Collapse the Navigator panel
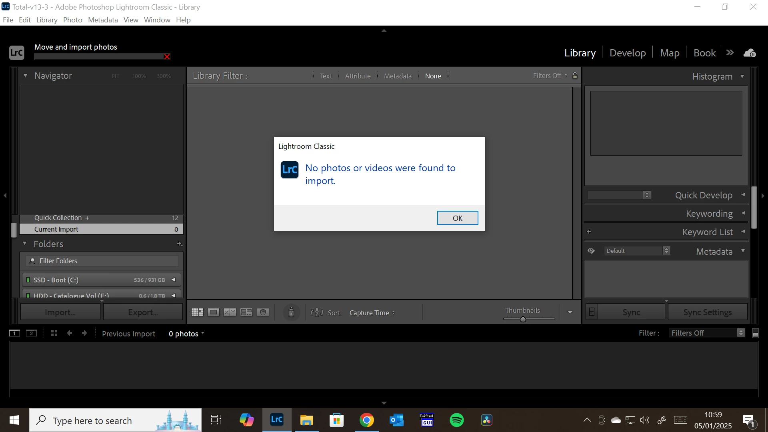 click(25, 76)
